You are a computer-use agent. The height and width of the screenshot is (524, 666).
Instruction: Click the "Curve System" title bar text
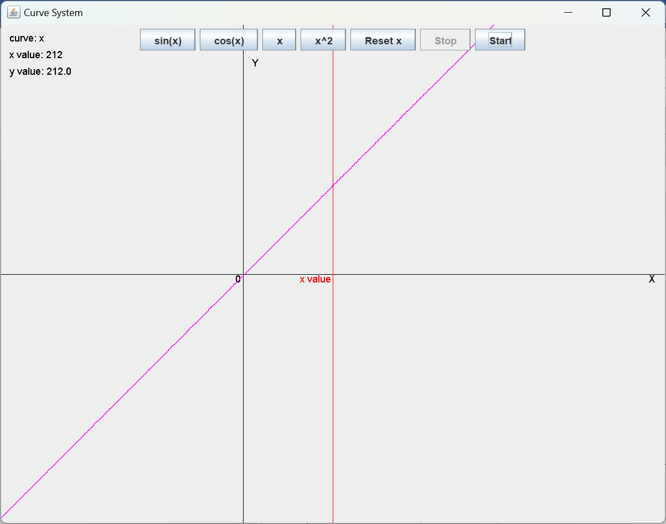(x=53, y=13)
